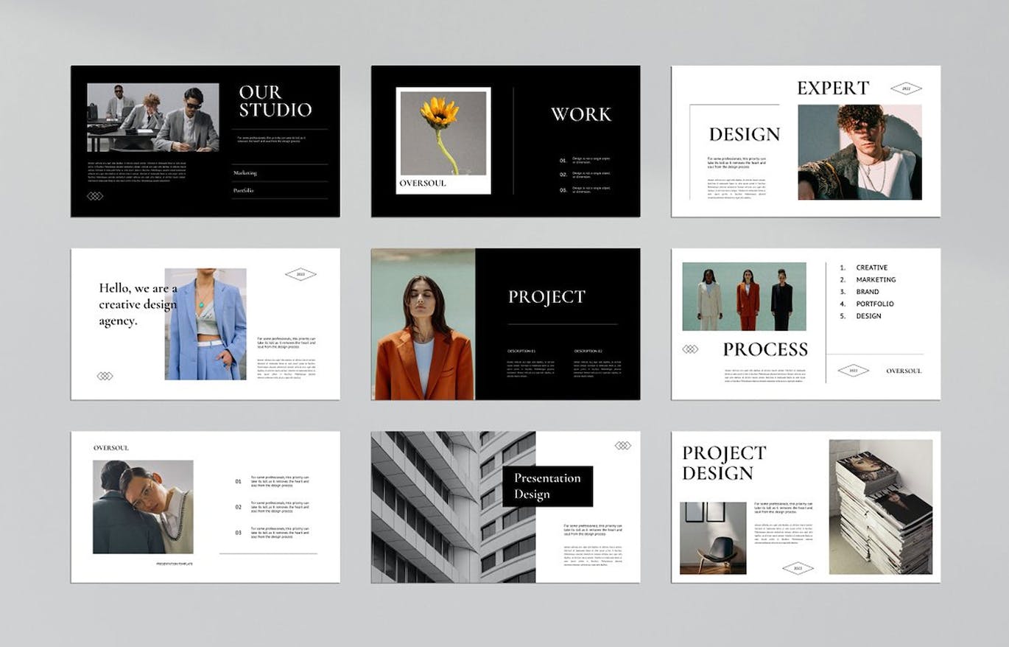Select Marketing on the Our Studio slide

pos(245,172)
